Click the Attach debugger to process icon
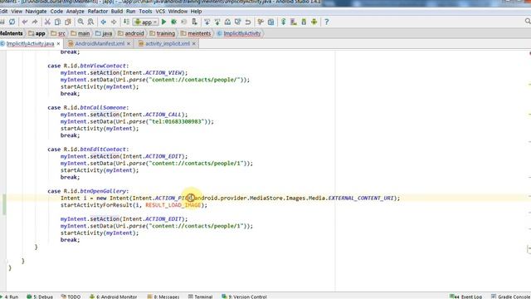 coord(194,22)
